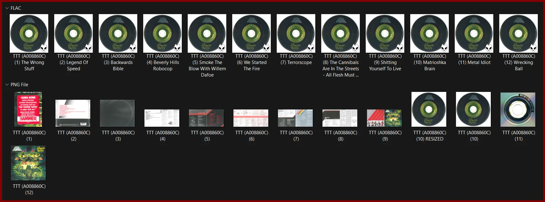
Task: Select FLAC icon for (8) The Cannibals
Action: (341, 33)
